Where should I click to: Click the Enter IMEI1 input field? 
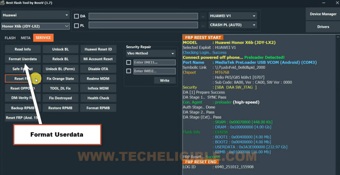pyautogui.click(x=154, y=63)
